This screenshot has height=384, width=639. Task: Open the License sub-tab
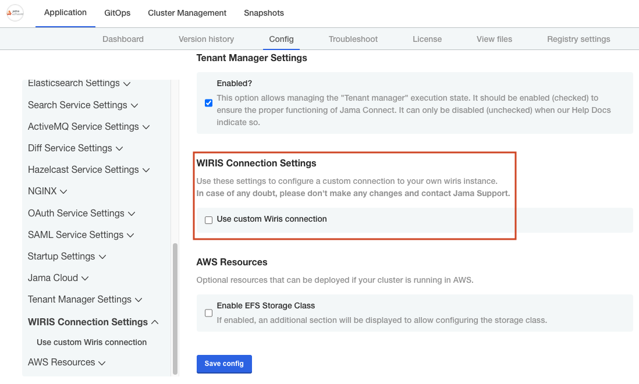[x=427, y=39]
